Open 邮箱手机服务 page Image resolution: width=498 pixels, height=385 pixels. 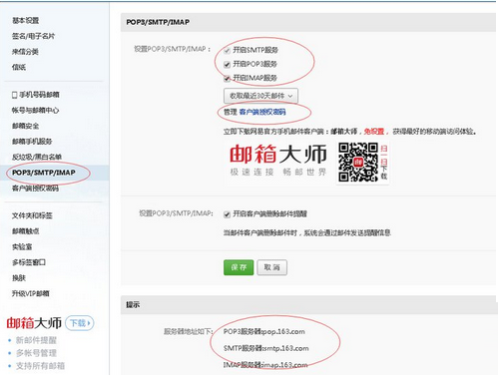(x=32, y=142)
